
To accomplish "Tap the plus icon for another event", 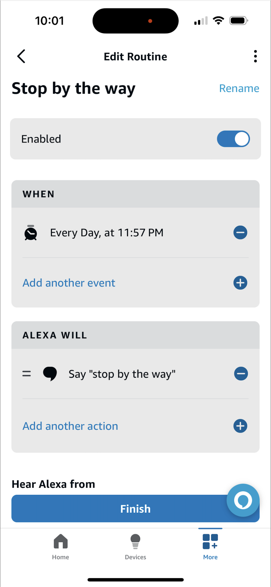I will click(240, 283).
